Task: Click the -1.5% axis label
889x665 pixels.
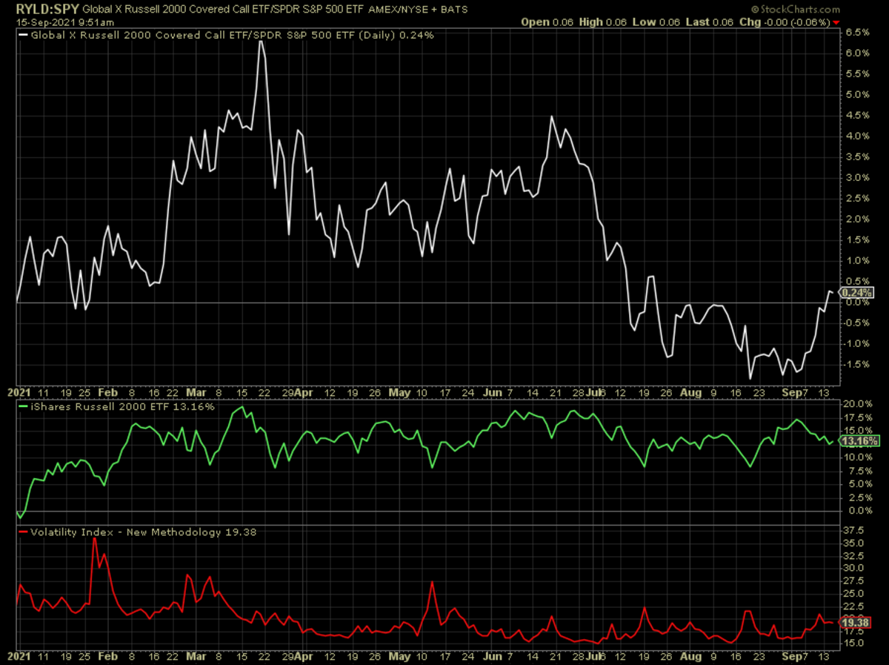Action: 857,365
